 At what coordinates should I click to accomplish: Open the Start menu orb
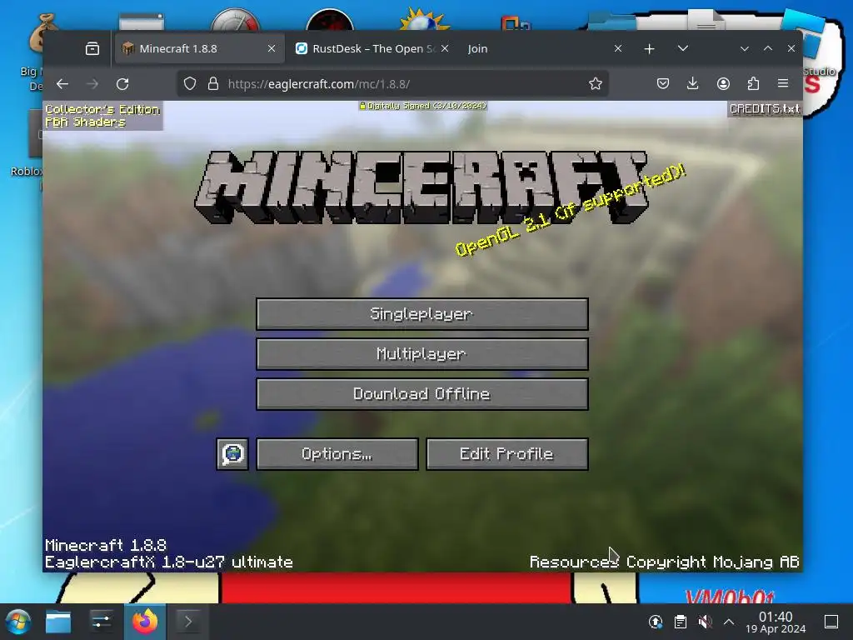[x=18, y=622]
